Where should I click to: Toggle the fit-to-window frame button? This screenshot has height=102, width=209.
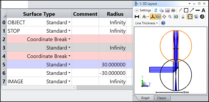click(190, 17)
